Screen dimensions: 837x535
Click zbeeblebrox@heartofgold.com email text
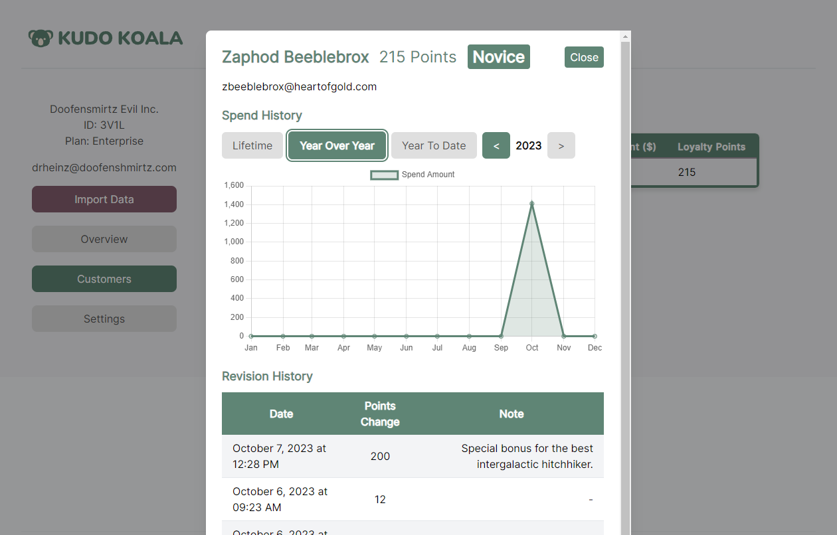300,86
